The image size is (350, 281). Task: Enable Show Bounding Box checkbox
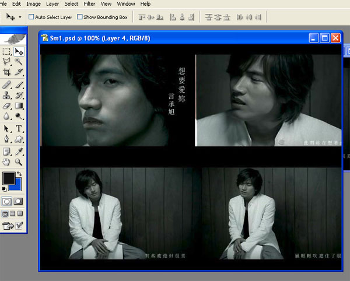[x=80, y=17]
